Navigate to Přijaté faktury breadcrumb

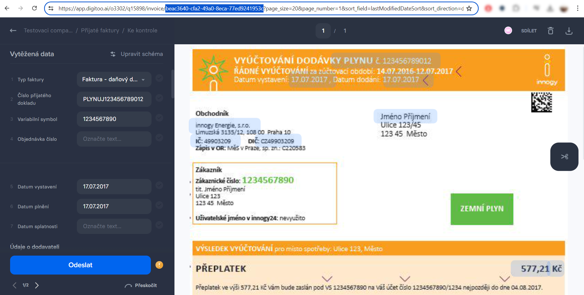pos(100,31)
